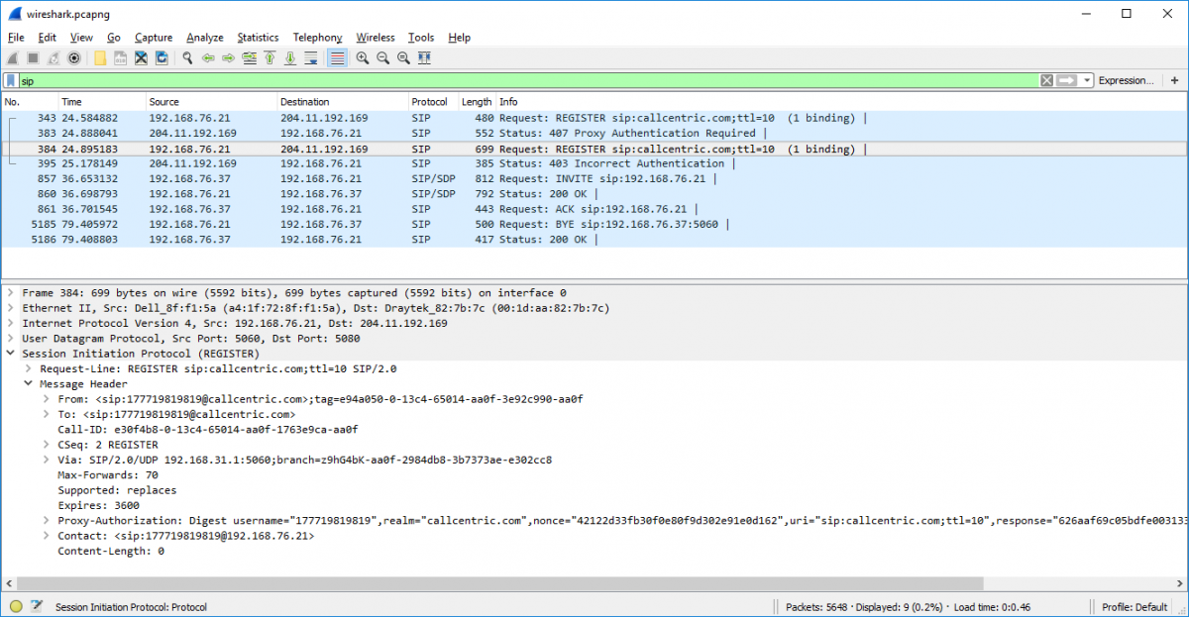Screen dimensions: 1189x617
Task: Start capturing packets with the shark fin icon
Action: [13, 58]
